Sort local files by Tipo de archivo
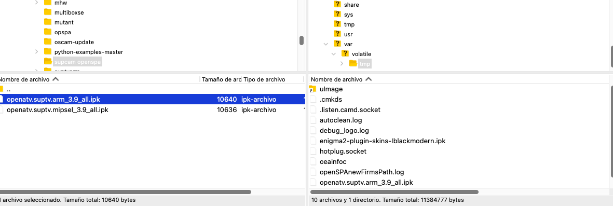Image resolution: width=613 pixels, height=206 pixels. click(x=264, y=79)
